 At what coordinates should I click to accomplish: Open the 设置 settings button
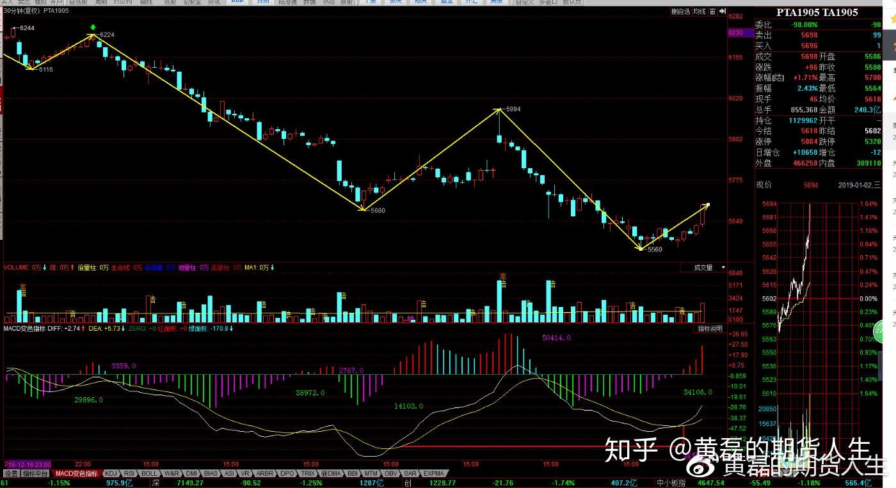pos(11,474)
